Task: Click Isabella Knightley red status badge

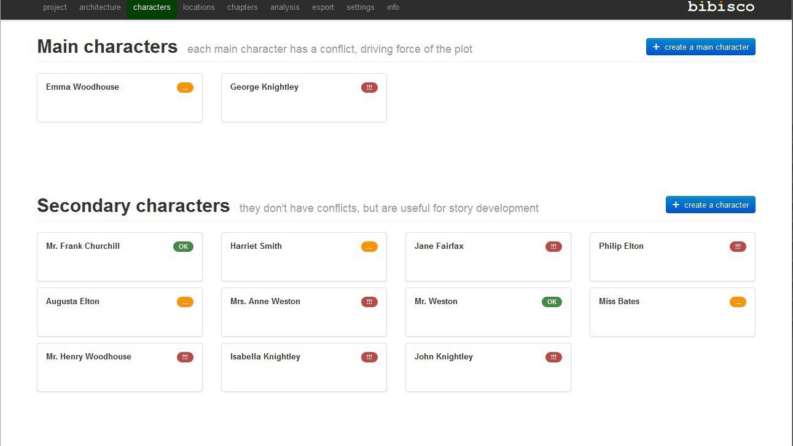Action: pyautogui.click(x=369, y=358)
